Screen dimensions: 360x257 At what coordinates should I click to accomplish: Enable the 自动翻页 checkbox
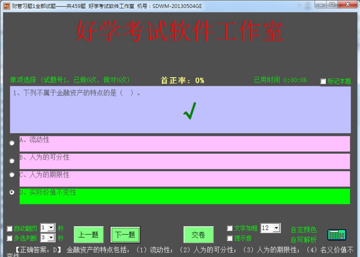[x=9, y=228]
